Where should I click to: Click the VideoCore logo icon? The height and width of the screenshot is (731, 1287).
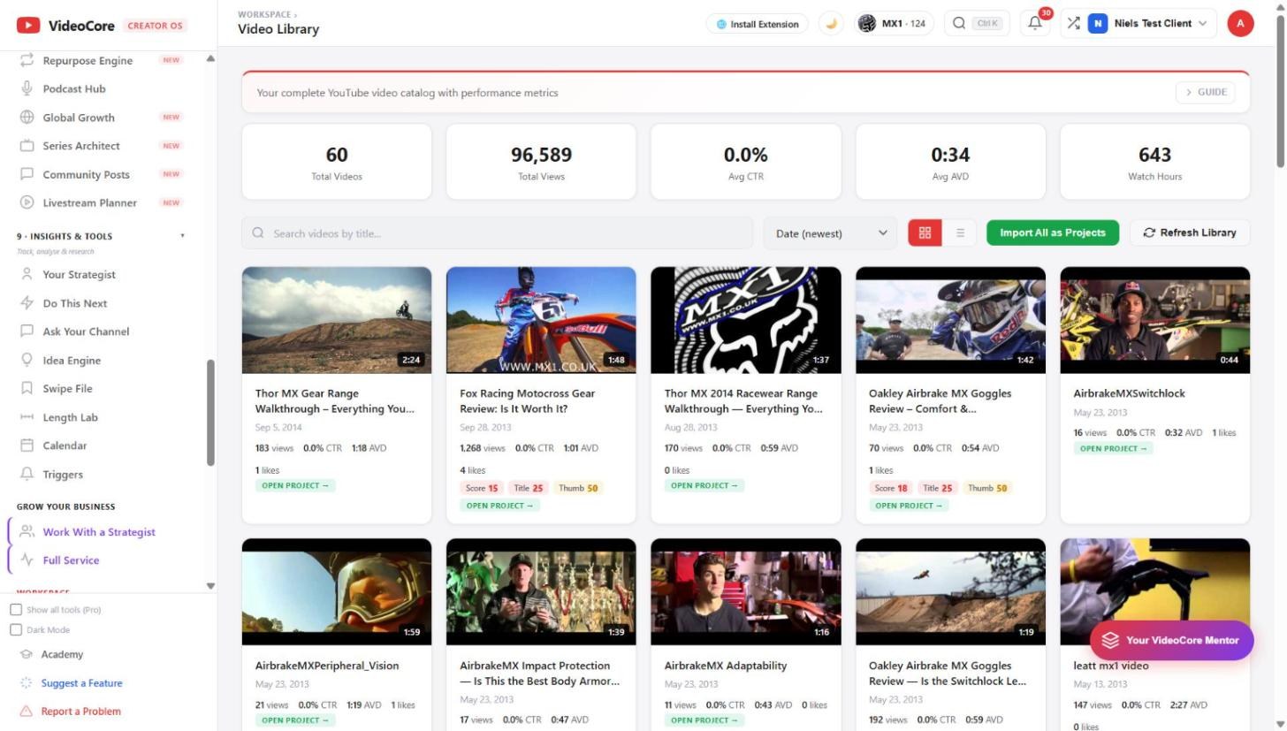[x=28, y=26]
